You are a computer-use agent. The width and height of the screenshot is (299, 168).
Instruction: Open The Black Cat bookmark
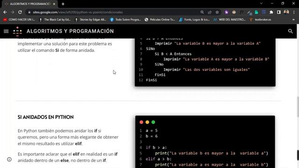click(x=55, y=20)
